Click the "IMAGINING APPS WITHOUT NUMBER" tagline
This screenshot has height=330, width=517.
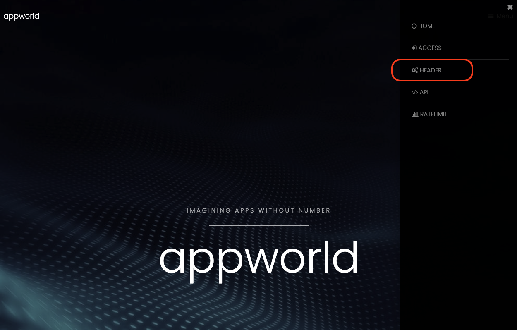click(x=259, y=210)
